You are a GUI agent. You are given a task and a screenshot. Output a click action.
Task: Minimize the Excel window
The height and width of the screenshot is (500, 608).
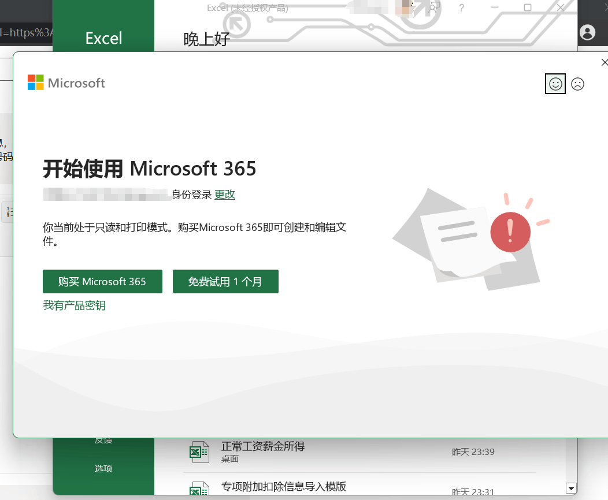click(494, 8)
